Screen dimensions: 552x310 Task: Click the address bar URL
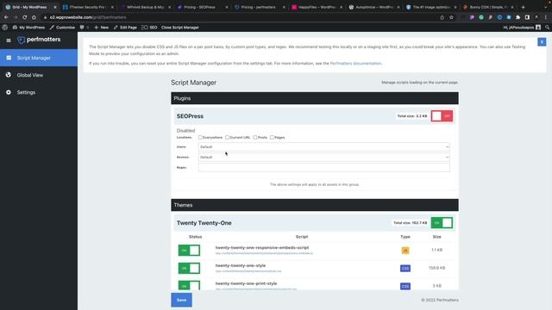click(x=88, y=17)
